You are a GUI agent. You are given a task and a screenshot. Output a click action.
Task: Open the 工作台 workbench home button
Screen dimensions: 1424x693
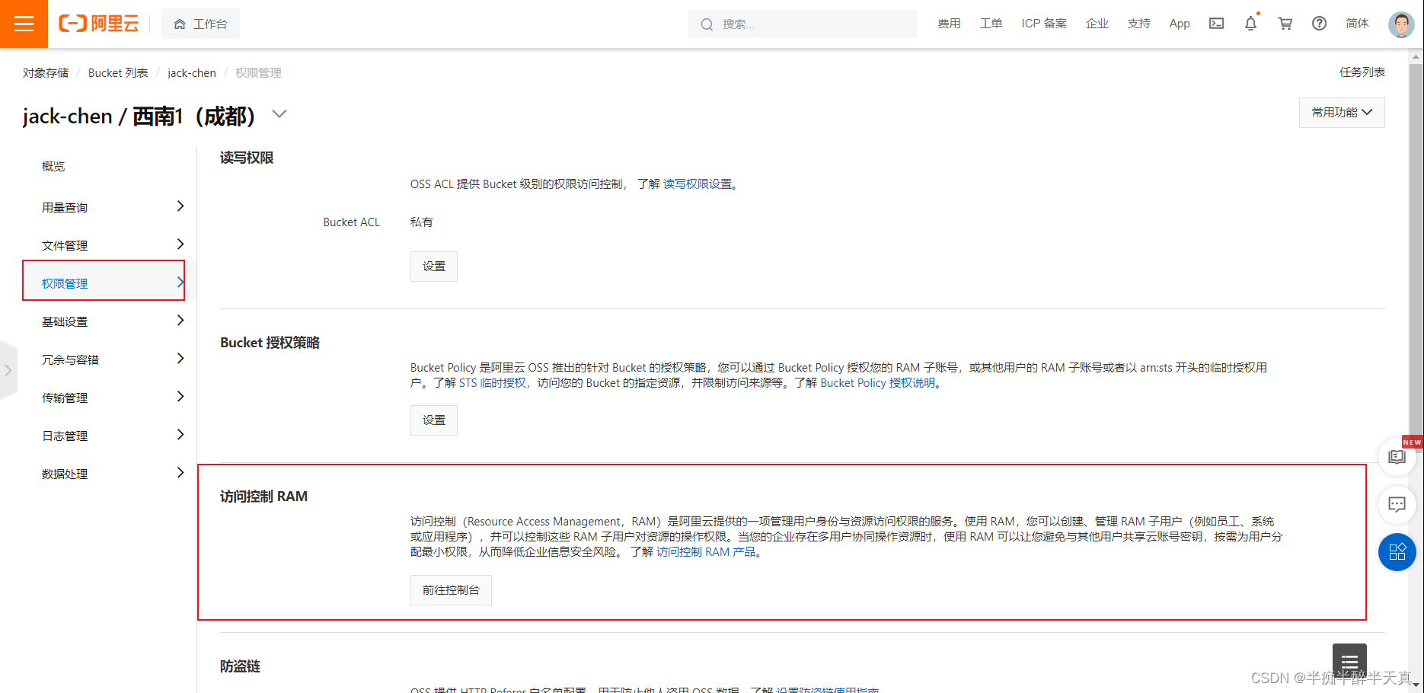[200, 24]
